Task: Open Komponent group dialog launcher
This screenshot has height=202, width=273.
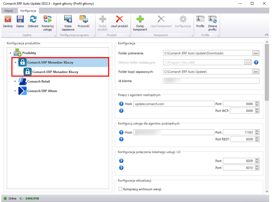Action: [193, 36]
